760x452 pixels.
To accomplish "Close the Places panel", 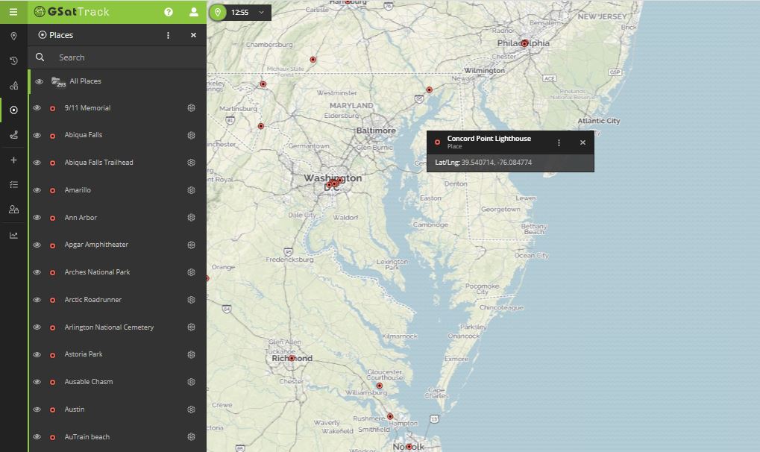I will click(x=193, y=35).
